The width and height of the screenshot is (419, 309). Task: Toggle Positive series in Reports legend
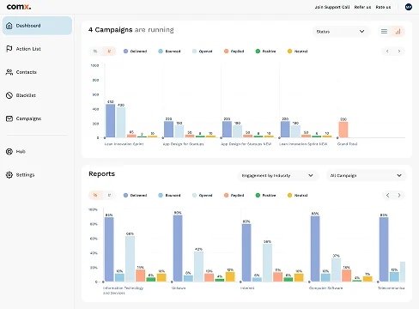pos(265,195)
